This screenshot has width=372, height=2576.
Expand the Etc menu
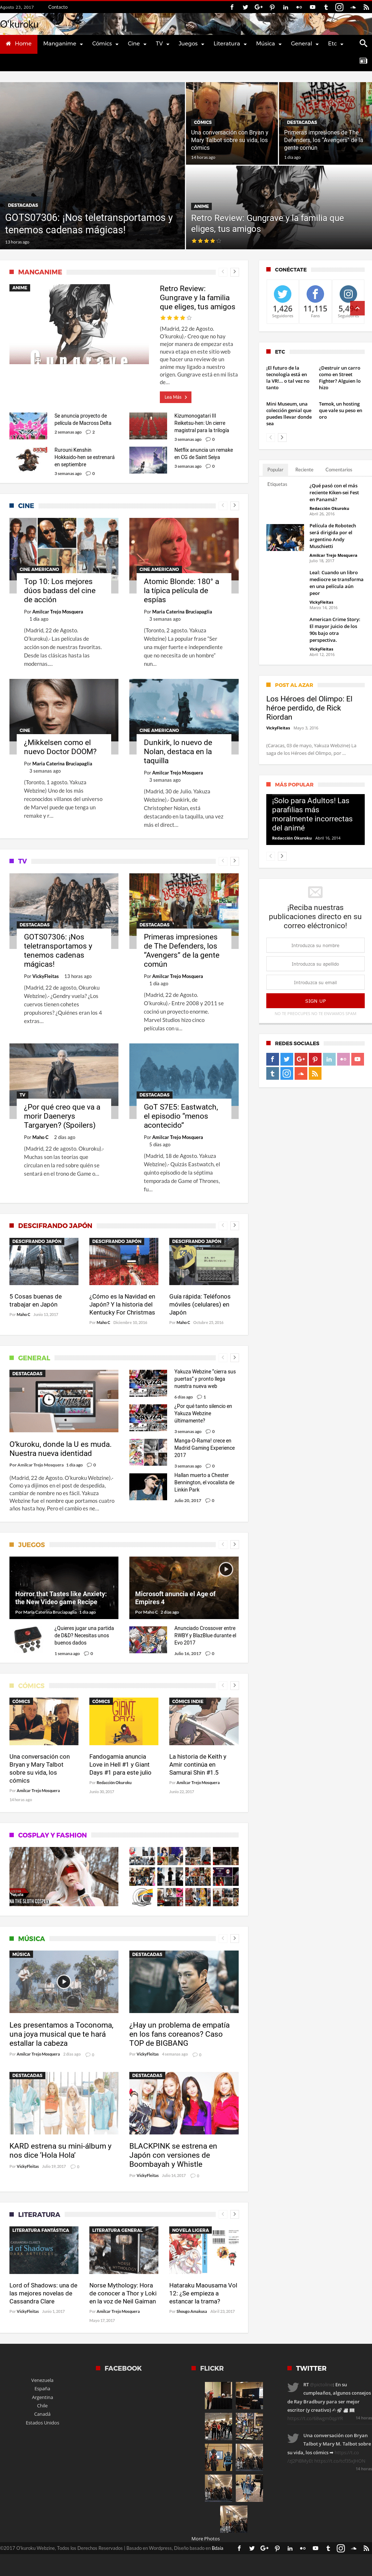(x=335, y=44)
